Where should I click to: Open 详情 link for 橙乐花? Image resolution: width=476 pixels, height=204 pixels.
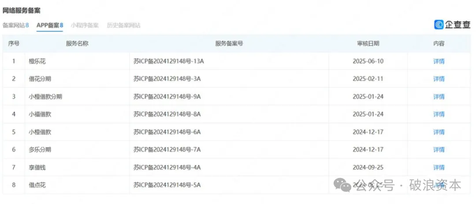coord(439,61)
